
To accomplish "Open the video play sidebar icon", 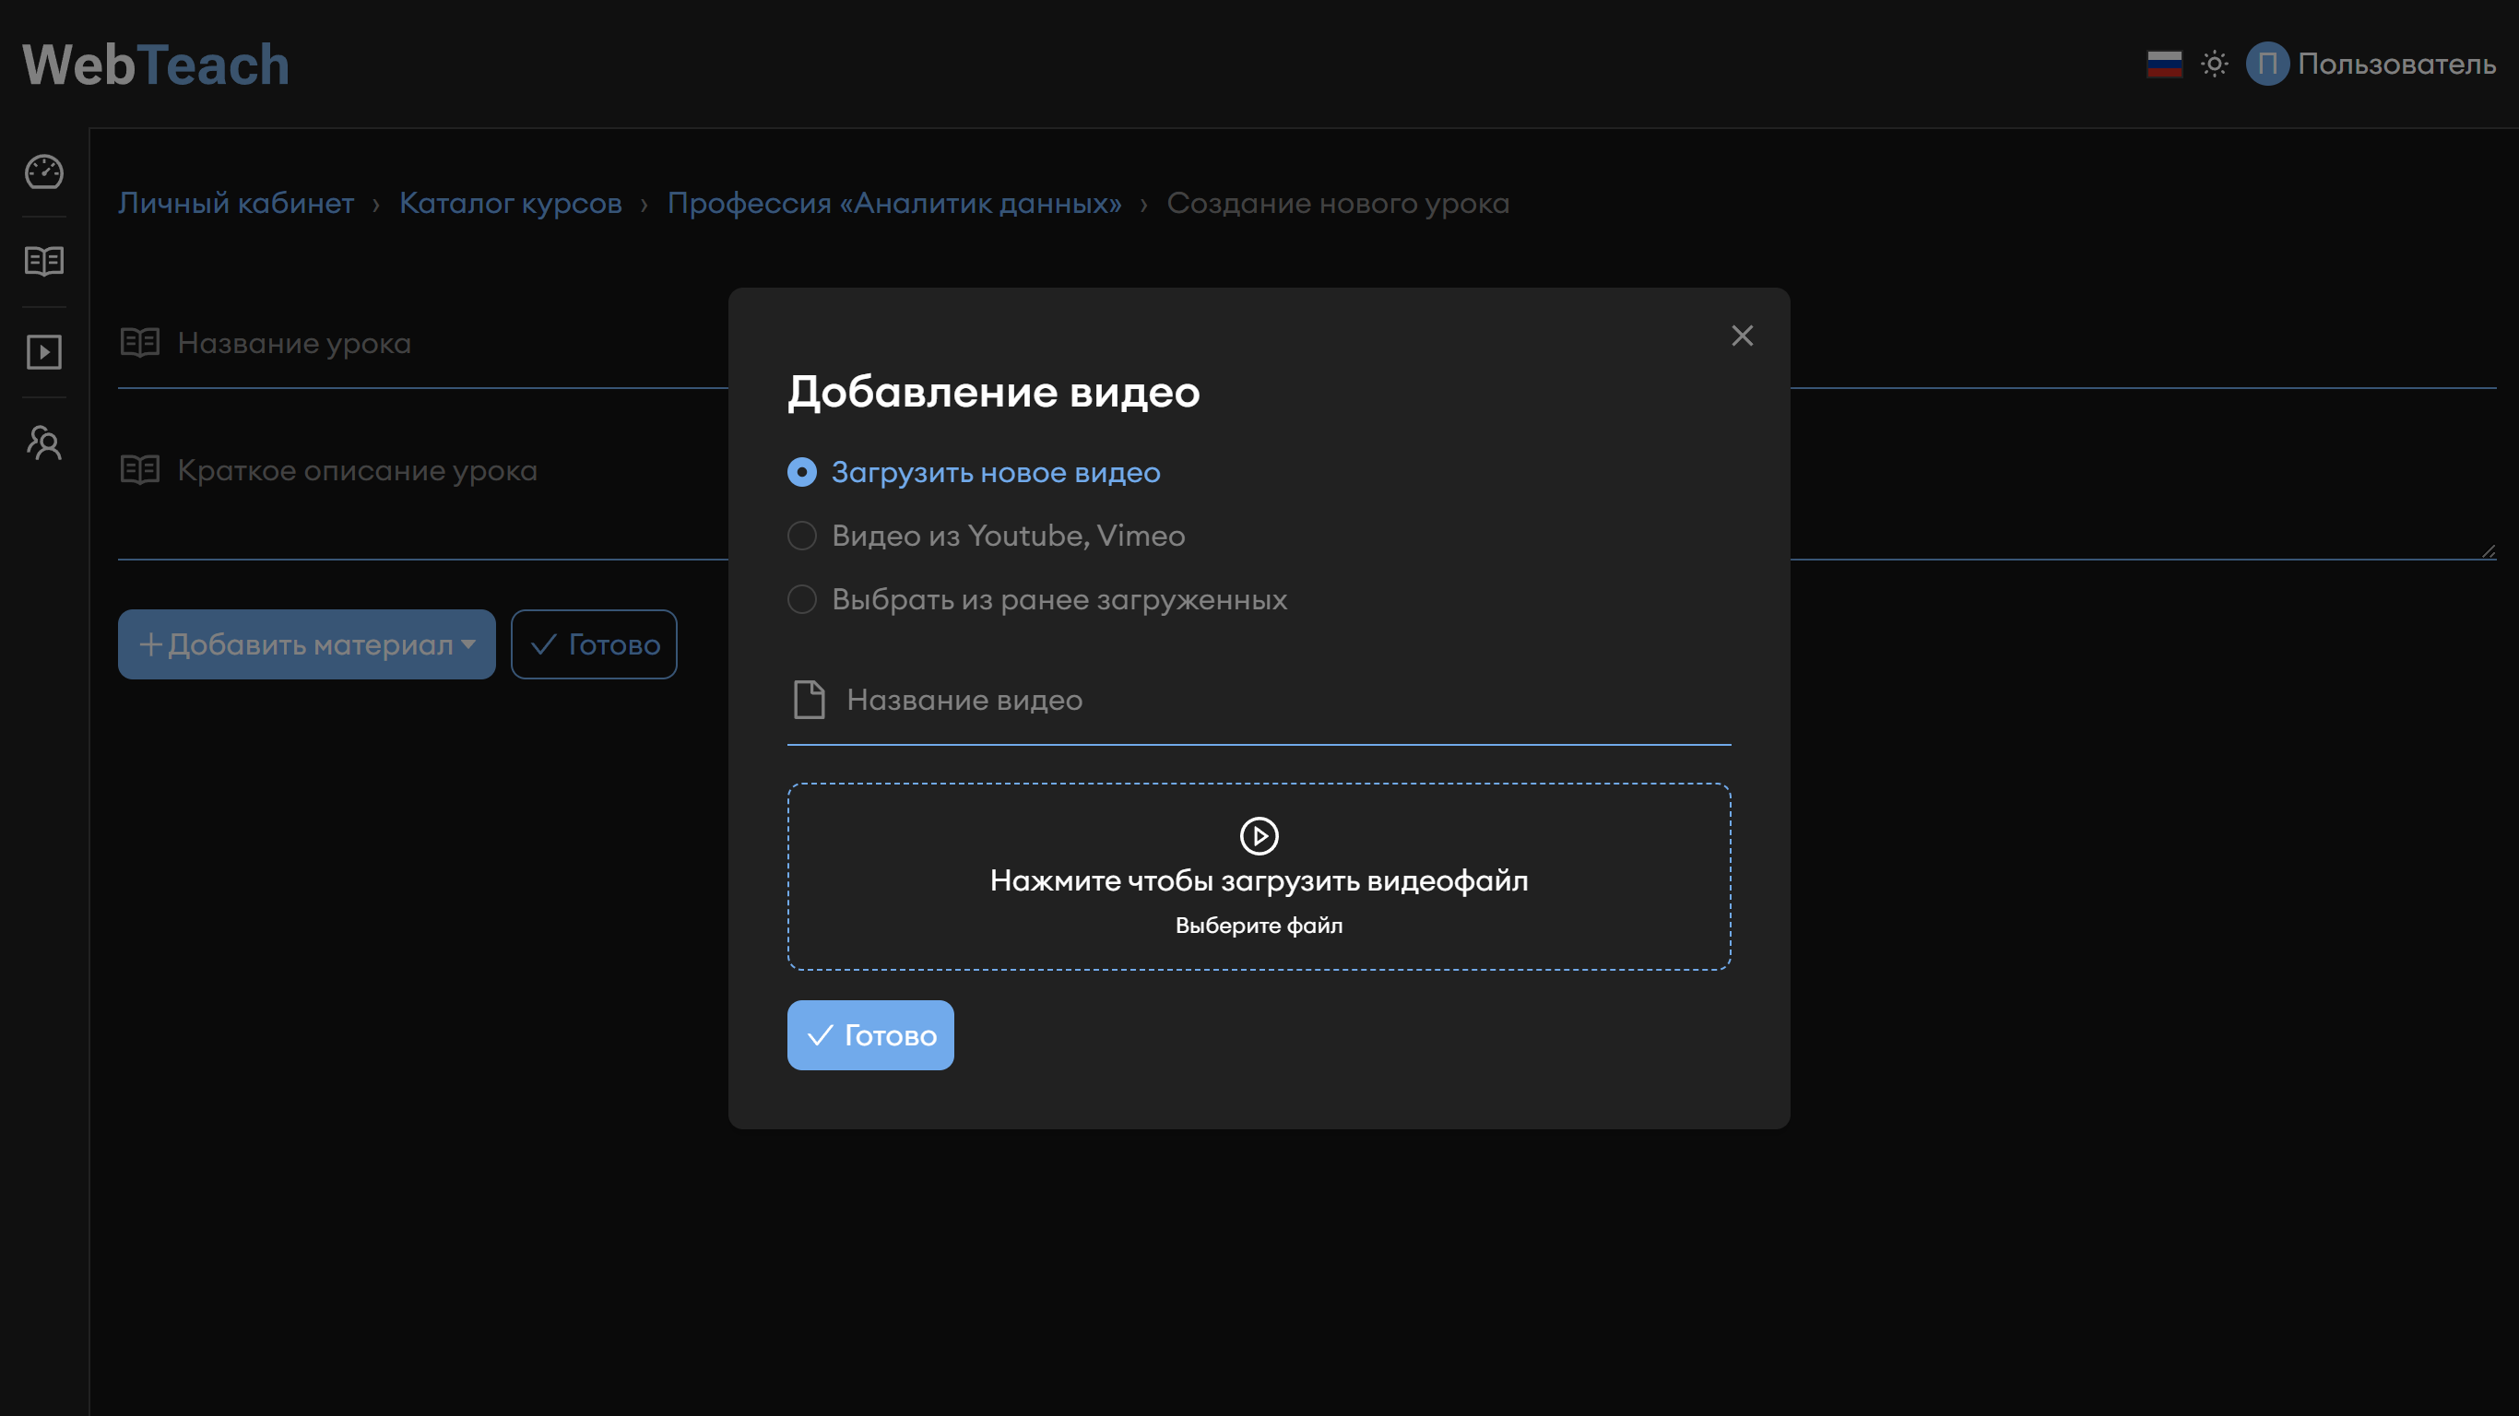I will [44, 352].
